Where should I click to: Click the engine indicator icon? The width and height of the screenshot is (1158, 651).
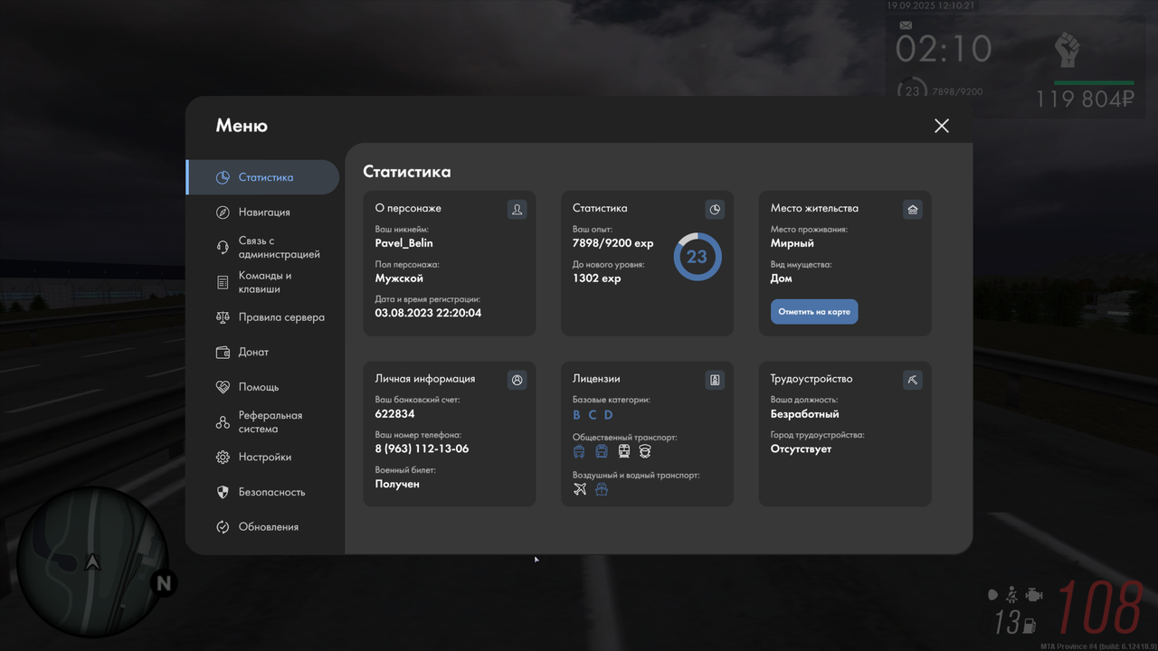click(1035, 595)
